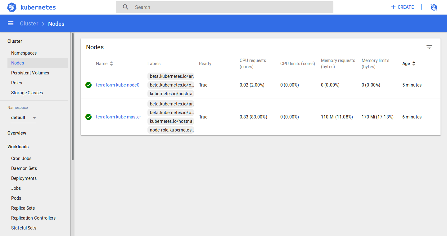Open Persistent Volumes in sidebar
The image size is (447, 236).
pos(30,73)
